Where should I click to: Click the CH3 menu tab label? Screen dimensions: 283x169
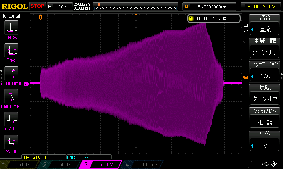[246, 28]
